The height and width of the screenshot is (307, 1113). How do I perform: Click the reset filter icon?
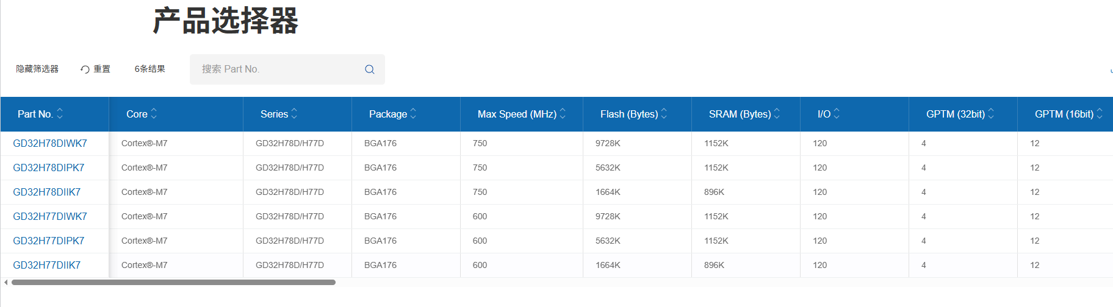tap(85, 69)
